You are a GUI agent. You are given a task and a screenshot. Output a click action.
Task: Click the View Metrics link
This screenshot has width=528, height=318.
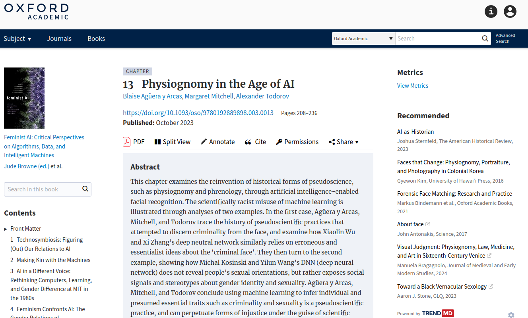(412, 86)
